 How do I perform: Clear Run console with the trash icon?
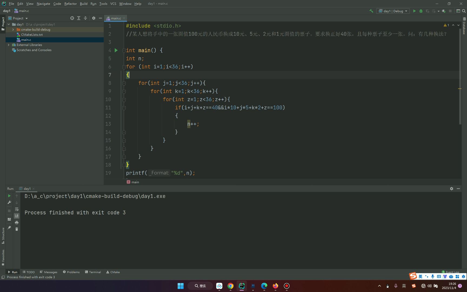point(17,229)
